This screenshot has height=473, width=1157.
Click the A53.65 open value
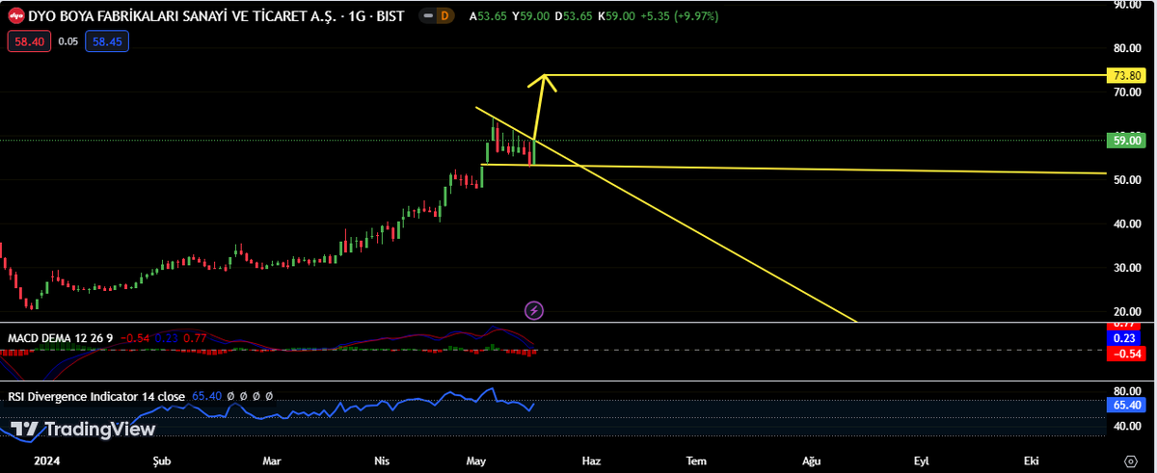click(x=488, y=16)
